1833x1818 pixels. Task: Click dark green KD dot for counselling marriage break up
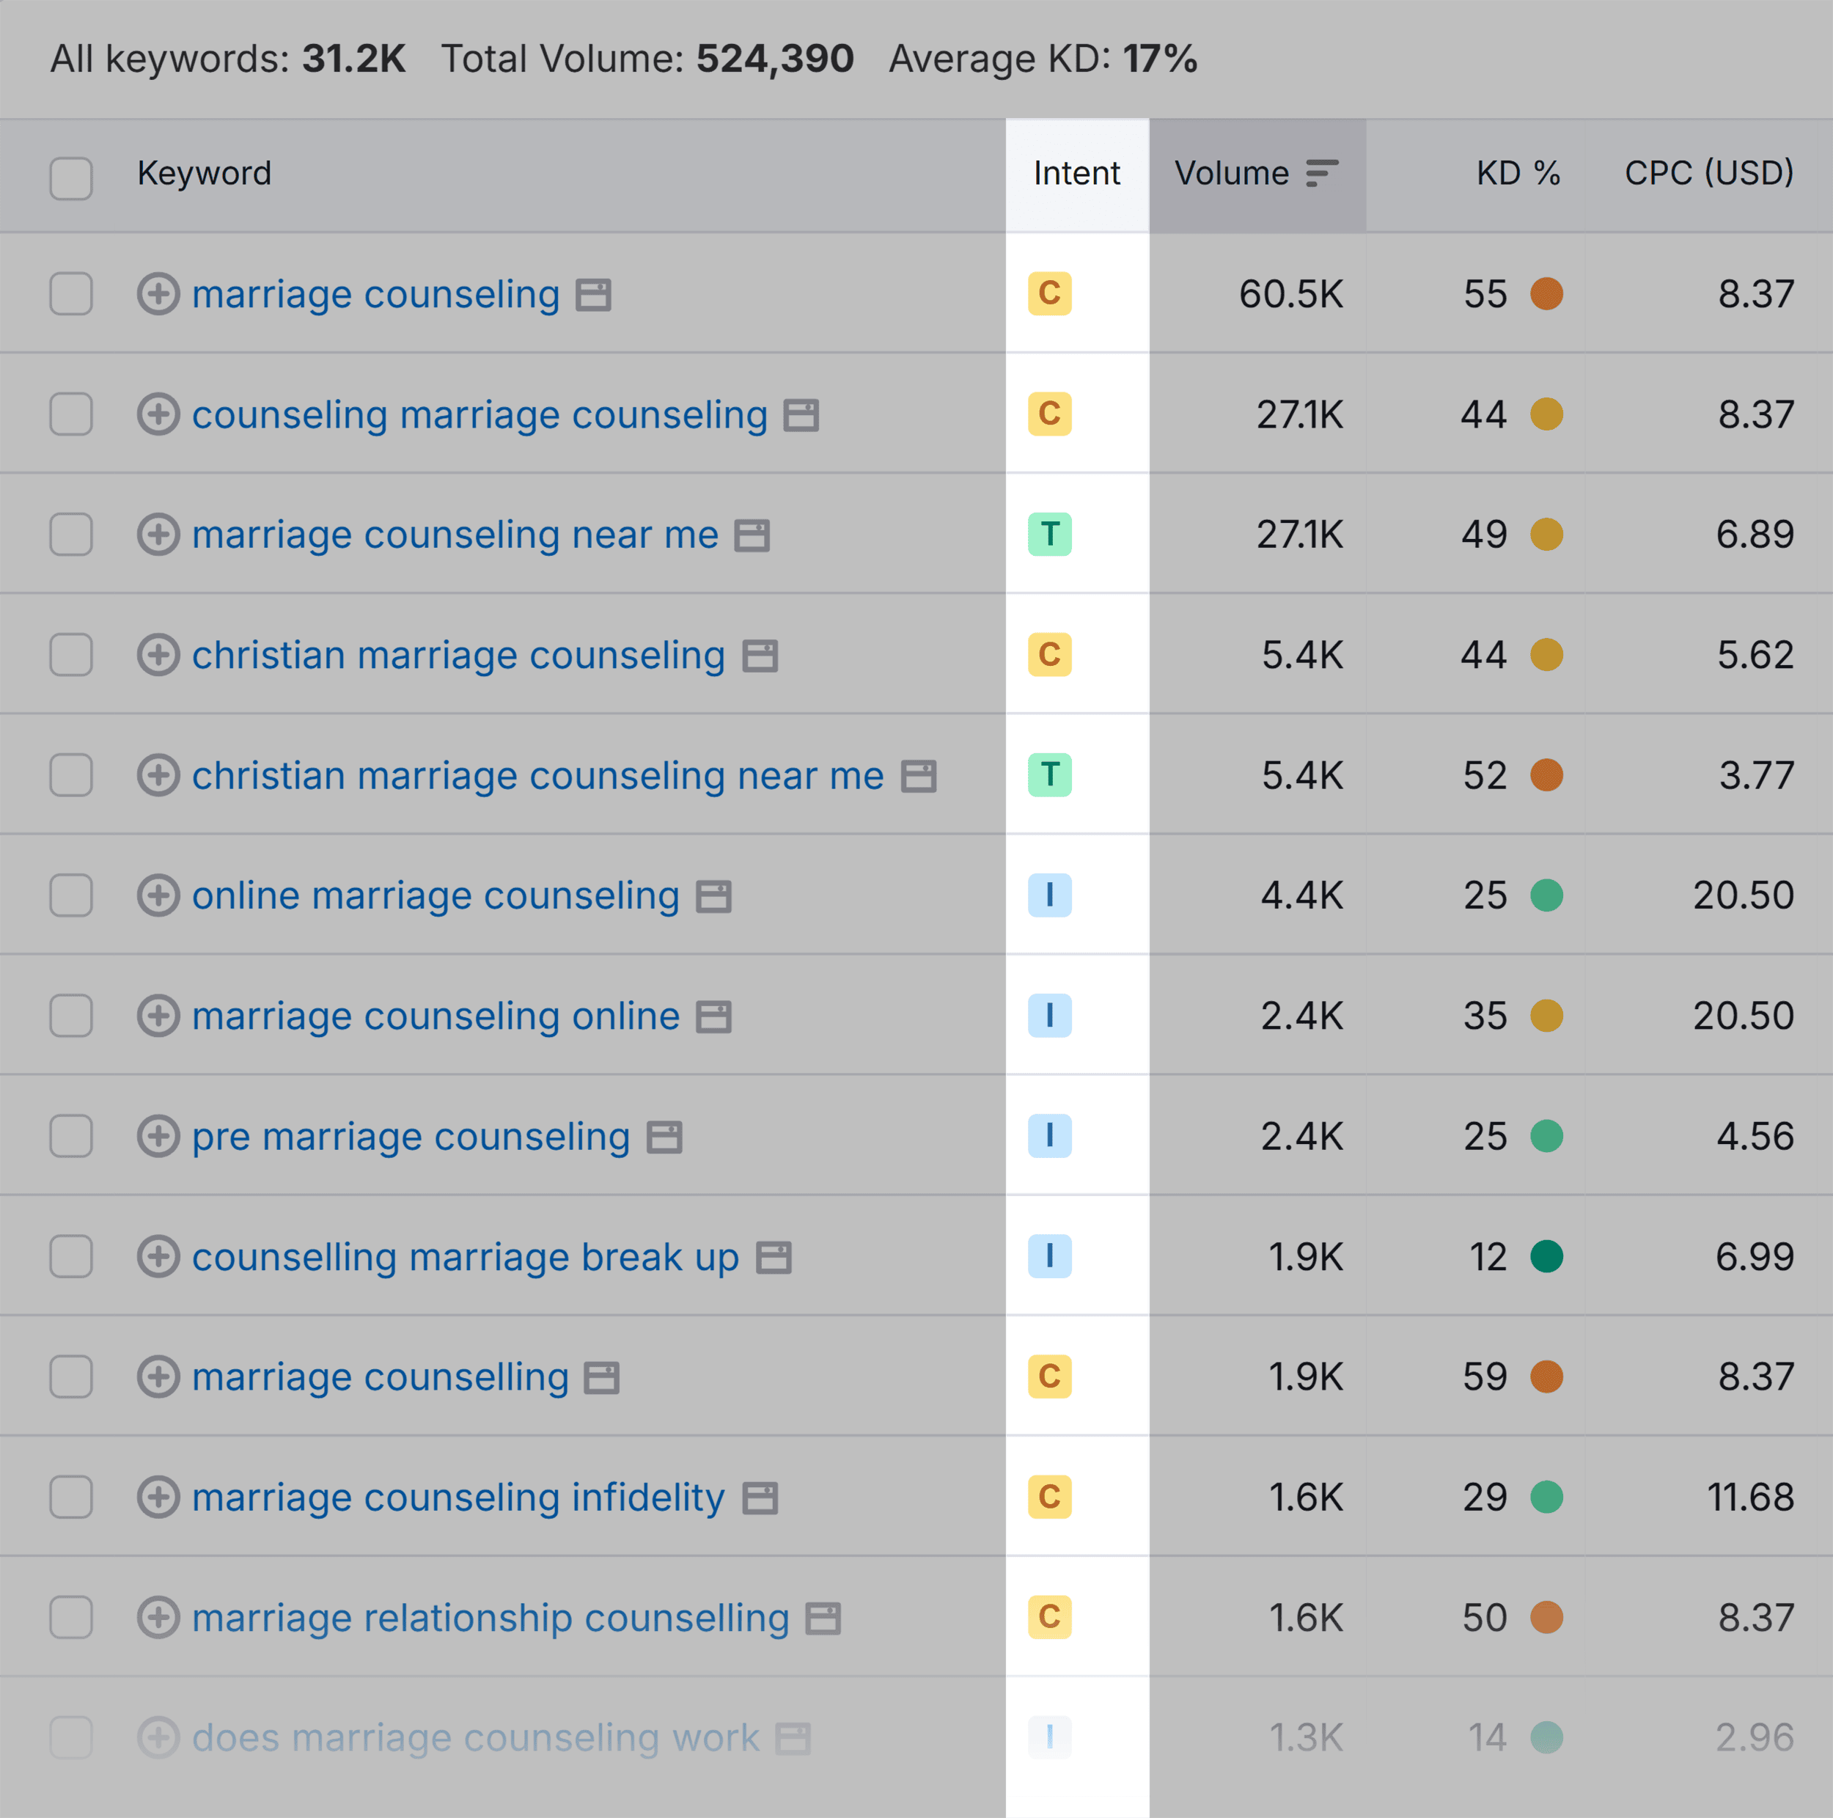pyautogui.click(x=1546, y=1256)
